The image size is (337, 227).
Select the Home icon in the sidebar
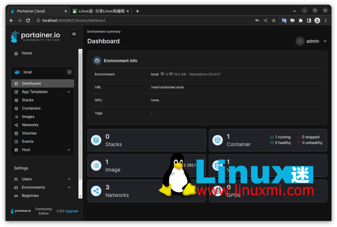pyautogui.click(x=16, y=53)
